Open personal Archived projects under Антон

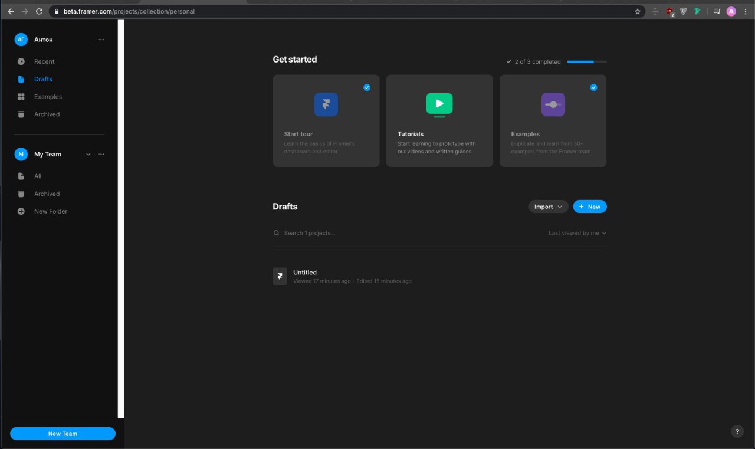47,114
